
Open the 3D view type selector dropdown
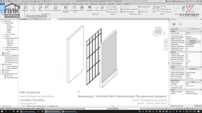point(201,24)
